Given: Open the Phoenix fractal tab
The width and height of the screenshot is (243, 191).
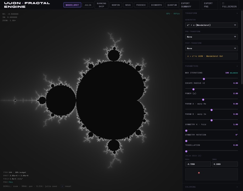Looking at the screenshot, I should (x=141, y=5).
